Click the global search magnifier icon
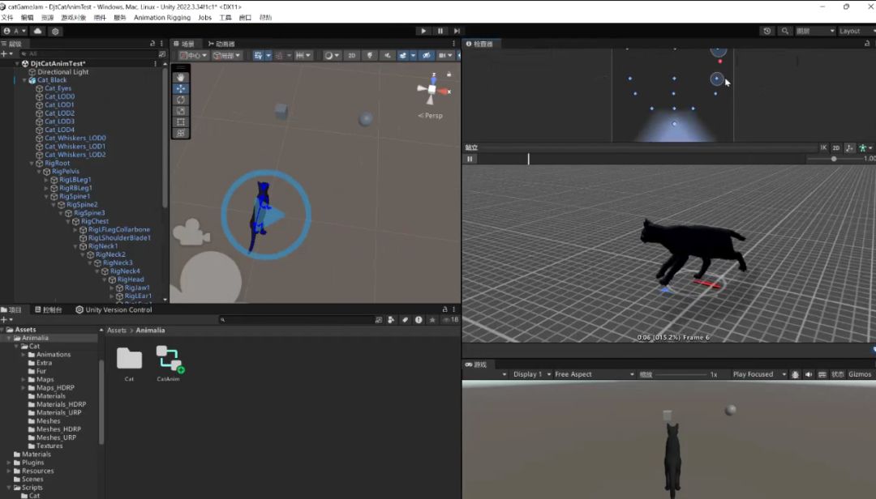Viewport: 876px width, 499px height. 784,31
